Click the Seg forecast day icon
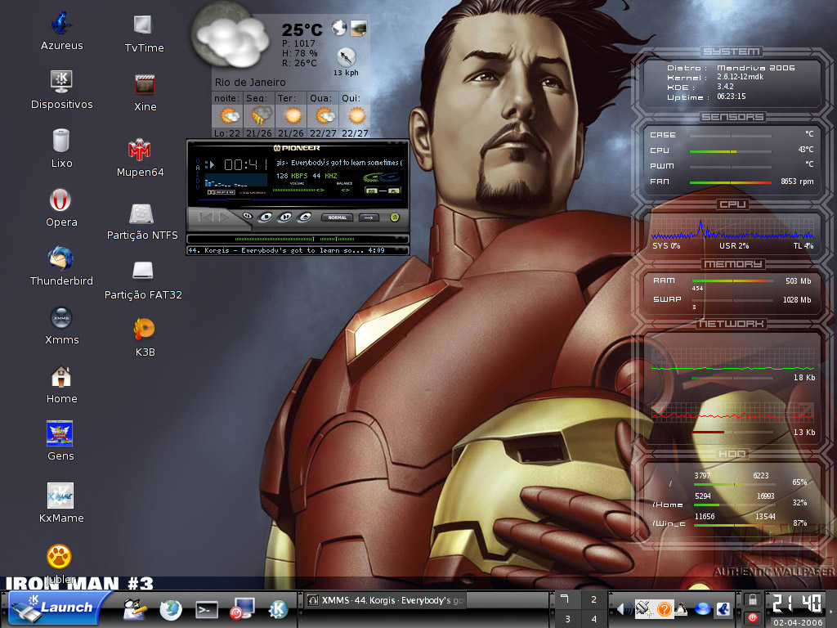This screenshot has height=628, width=837. point(260,115)
